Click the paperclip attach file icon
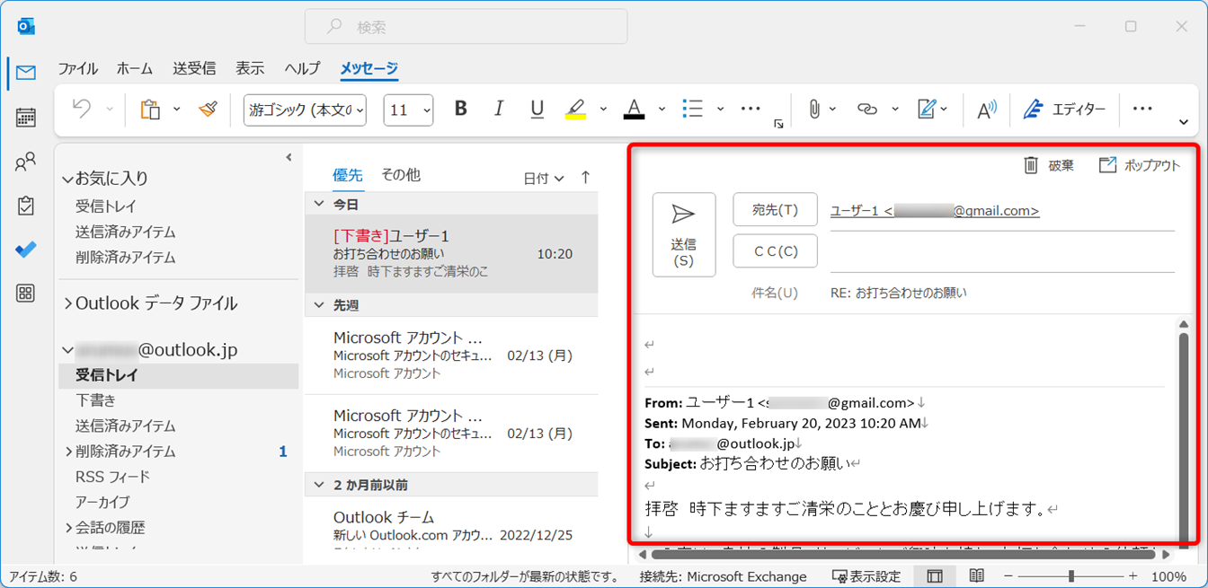1208x588 pixels. coord(813,110)
